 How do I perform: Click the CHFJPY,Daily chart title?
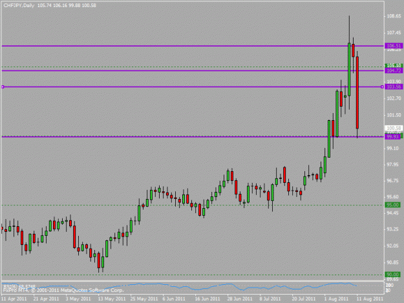pos(19,5)
